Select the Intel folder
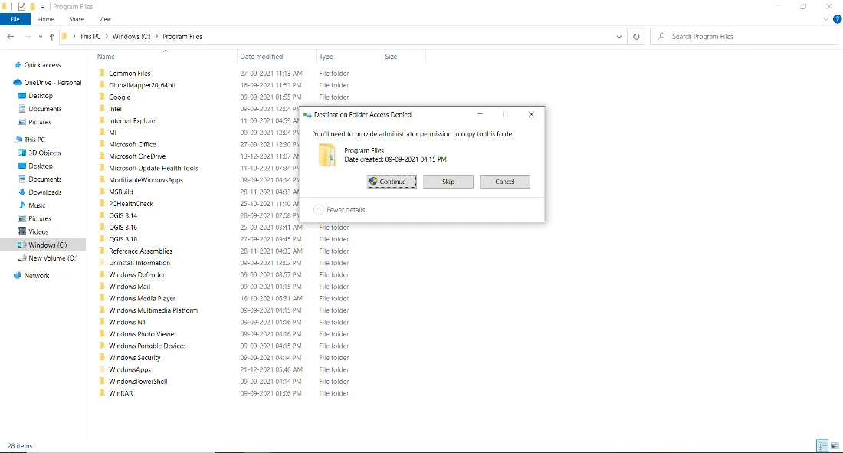 pyautogui.click(x=115, y=109)
